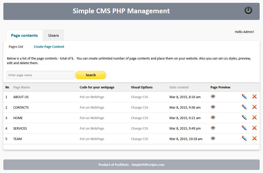Edit HOME with the pencil icon
The image size is (263, 173).
click(244, 117)
